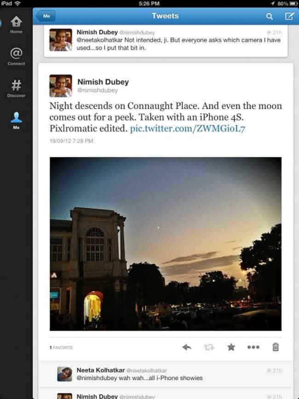Open the Connaught Place night photo
This screenshot has width=299, height=399.
166,244
